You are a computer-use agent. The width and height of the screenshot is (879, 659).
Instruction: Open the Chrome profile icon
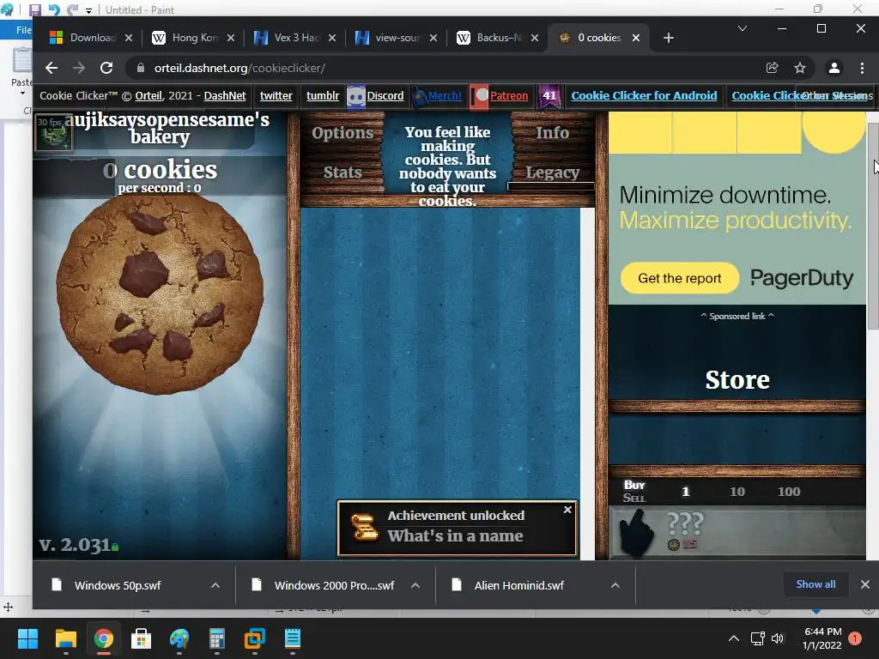pyautogui.click(x=834, y=68)
